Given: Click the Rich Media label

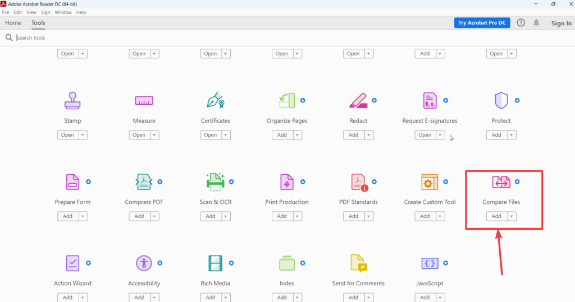Looking at the screenshot, I should [215, 284].
